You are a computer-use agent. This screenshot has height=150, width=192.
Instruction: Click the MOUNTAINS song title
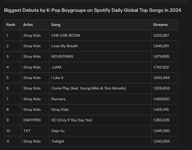tap(62, 57)
